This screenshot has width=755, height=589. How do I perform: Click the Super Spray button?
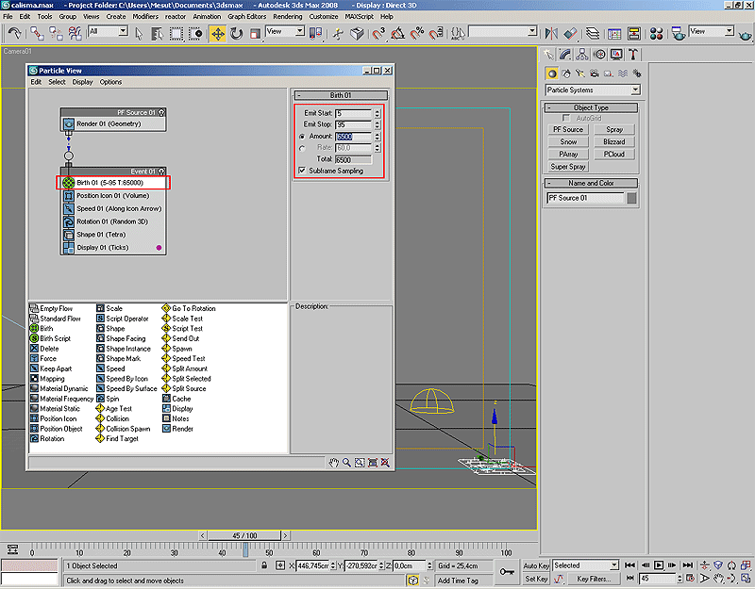[568, 167]
